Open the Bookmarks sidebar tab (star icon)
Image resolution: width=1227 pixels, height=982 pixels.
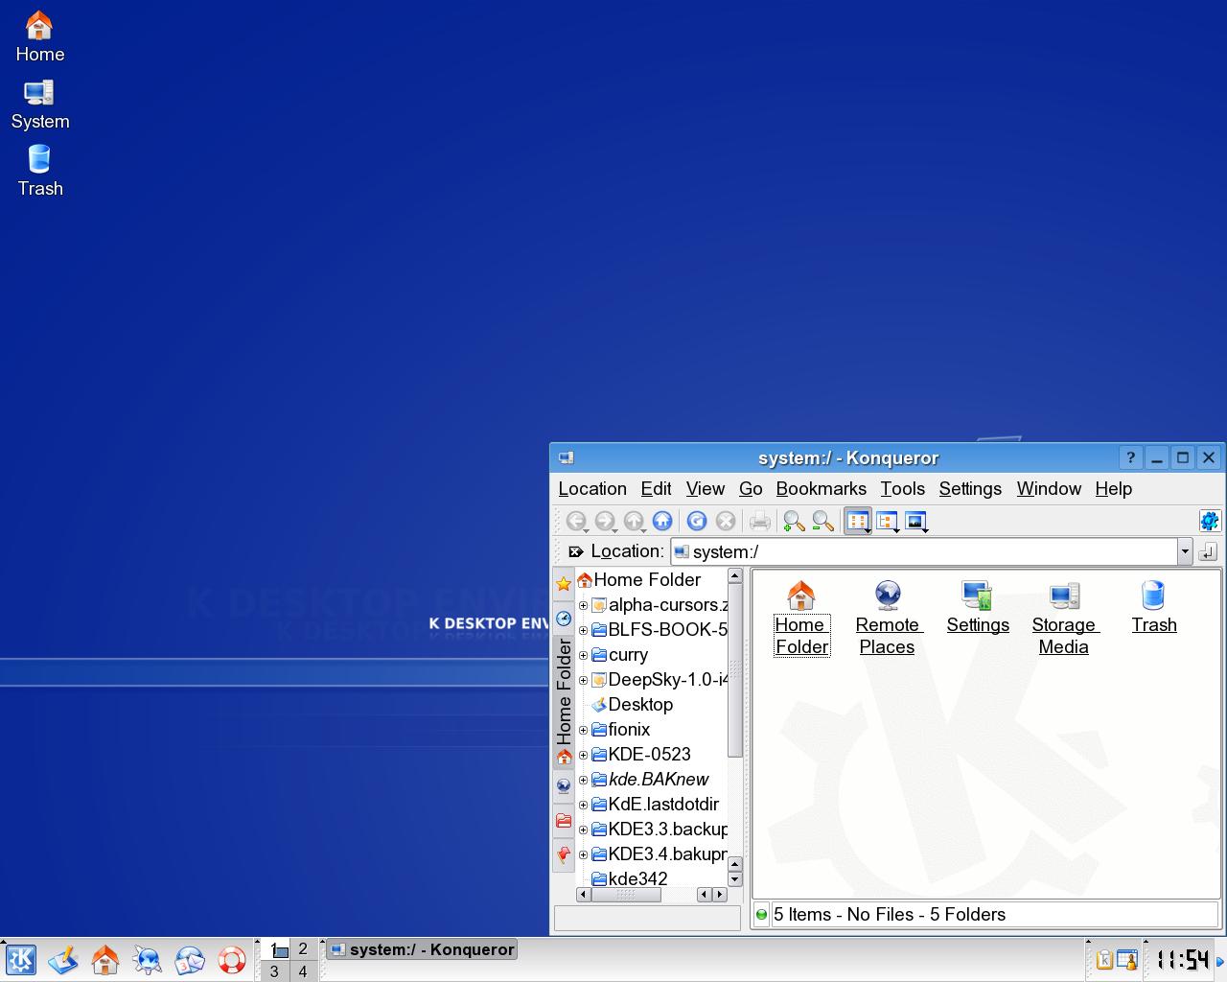pyautogui.click(x=564, y=584)
